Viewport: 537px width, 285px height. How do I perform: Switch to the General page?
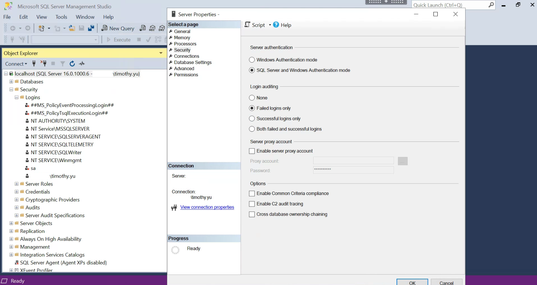click(x=182, y=32)
